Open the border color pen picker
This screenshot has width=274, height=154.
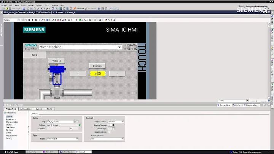(64, 20)
